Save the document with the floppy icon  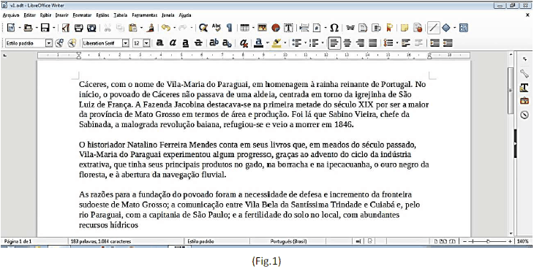click(x=45, y=28)
